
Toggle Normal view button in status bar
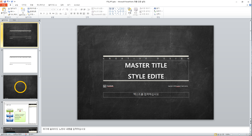(216, 134)
